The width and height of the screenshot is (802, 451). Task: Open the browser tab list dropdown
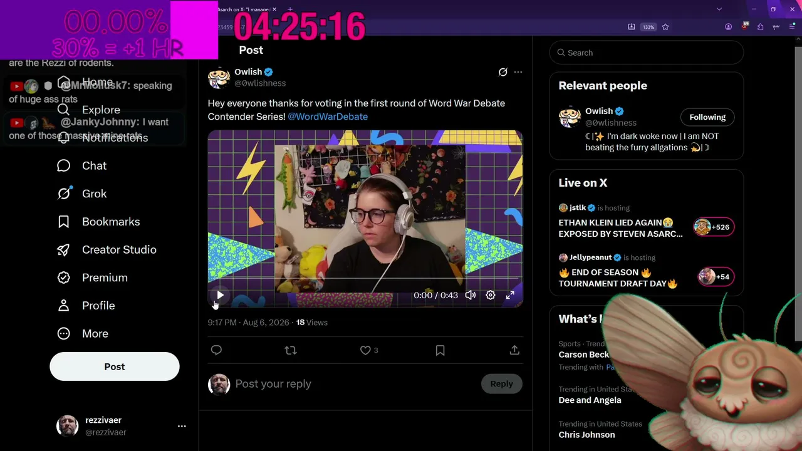719,9
